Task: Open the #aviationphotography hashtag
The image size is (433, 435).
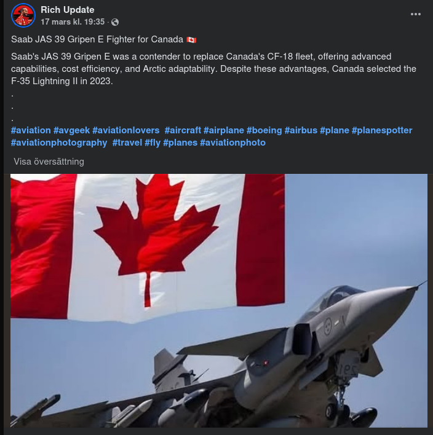Action: [x=59, y=143]
